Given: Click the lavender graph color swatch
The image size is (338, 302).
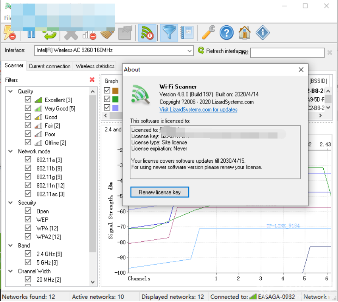Looking at the screenshot, I should pyautogui.click(x=115, y=108).
